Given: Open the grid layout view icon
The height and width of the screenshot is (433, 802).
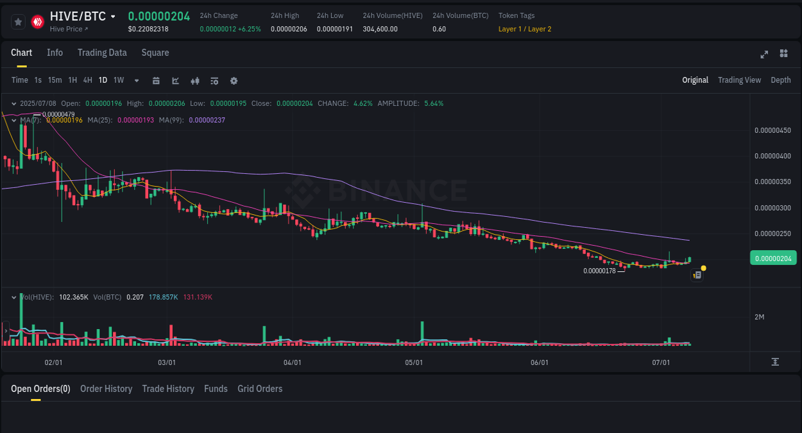Looking at the screenshot, I should 783,55.
